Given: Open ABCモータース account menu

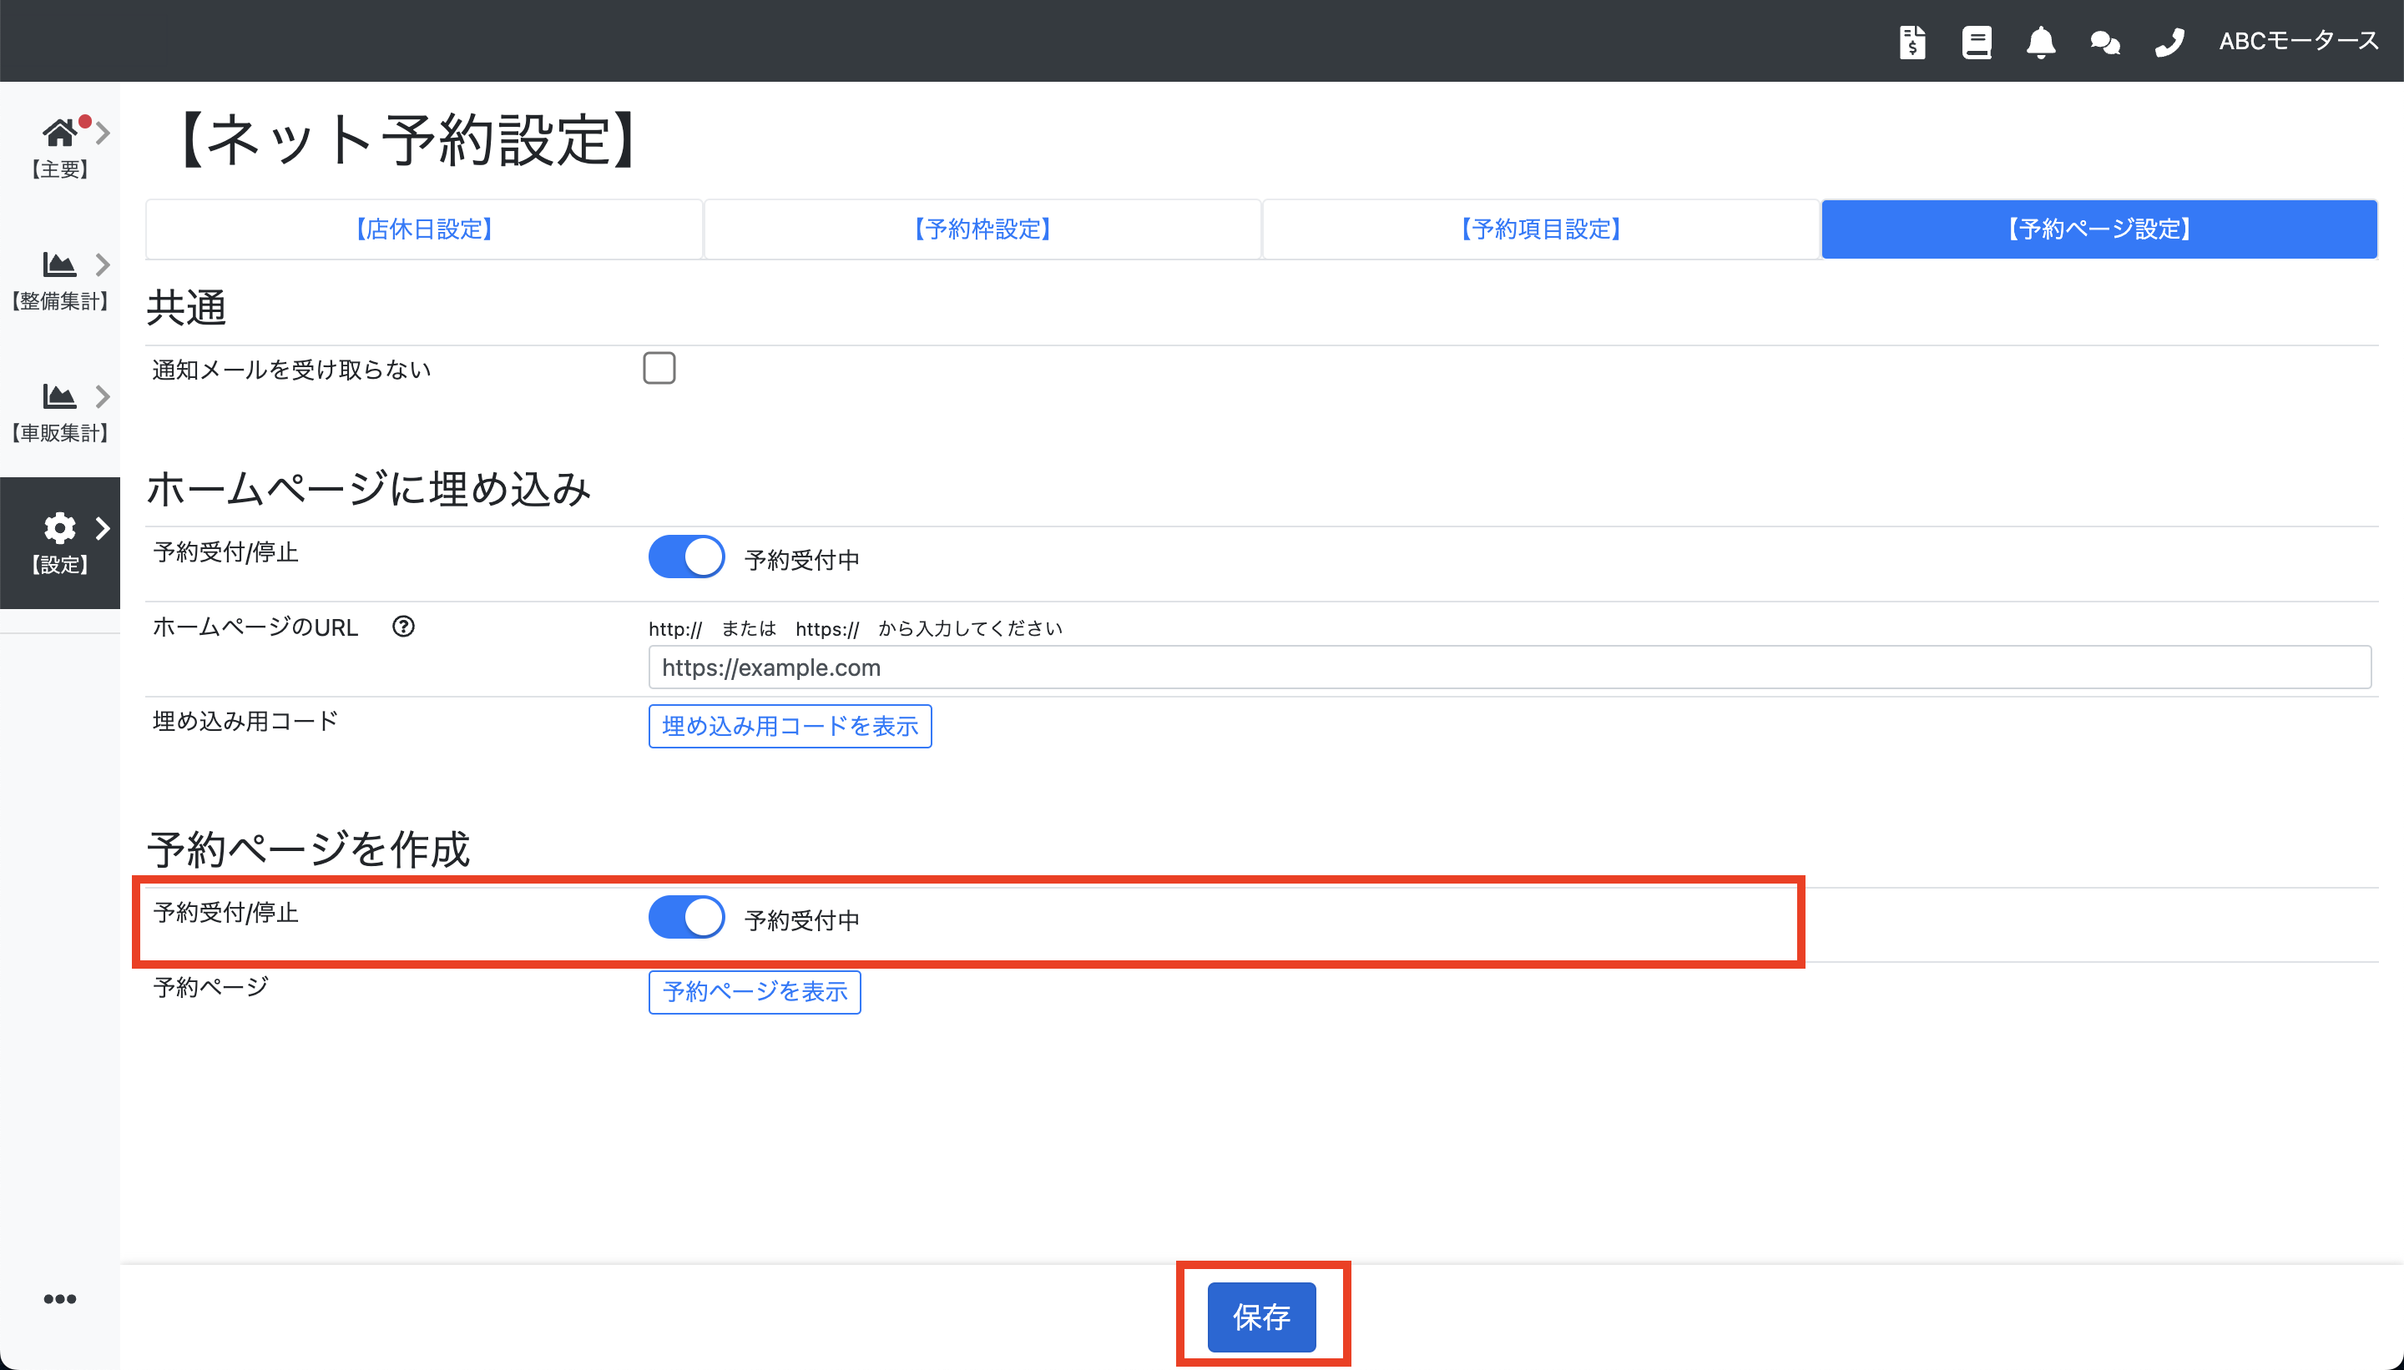Looking at the screenshot, I should [2298, 42].
